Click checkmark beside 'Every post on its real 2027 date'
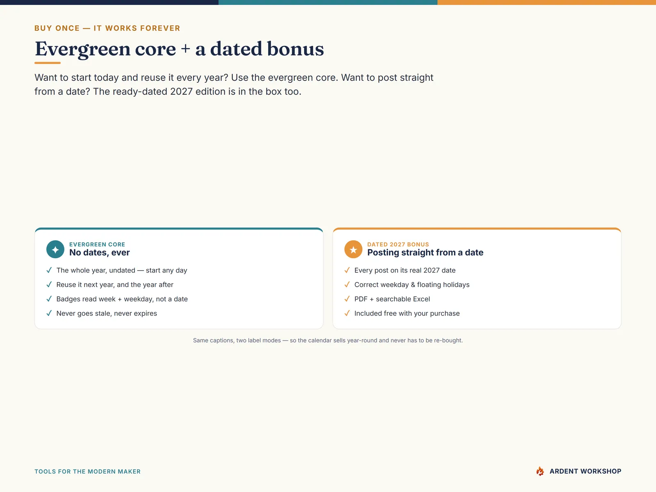Screen dimensions: 656x492 click(x=347, y=270)
